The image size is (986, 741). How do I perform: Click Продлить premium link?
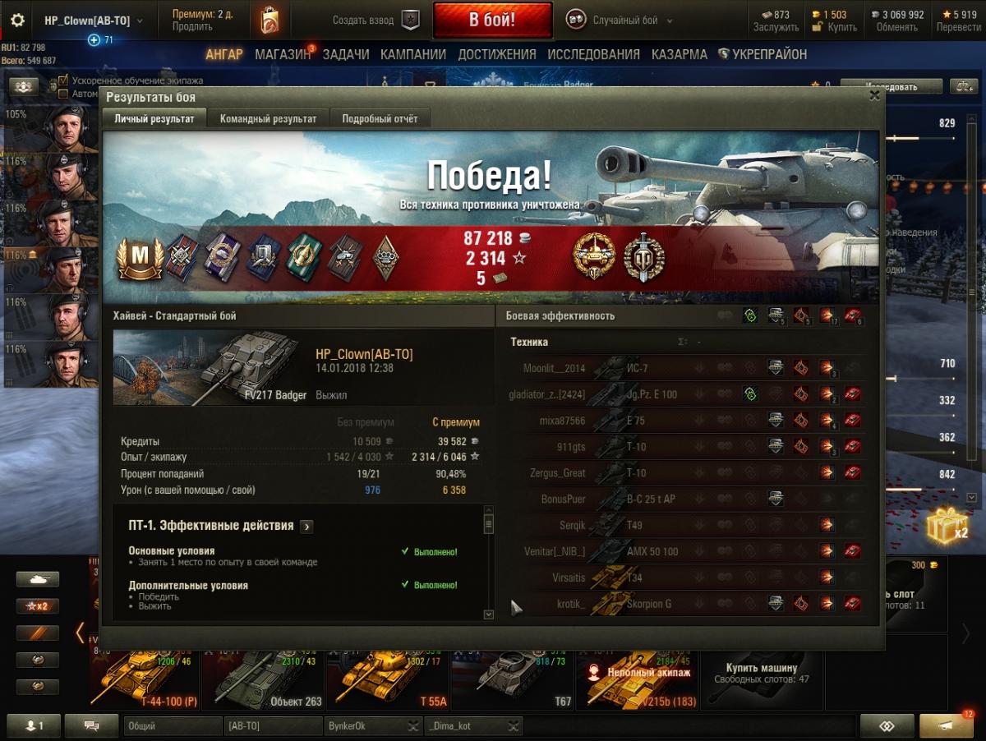[x=192, y=27]
